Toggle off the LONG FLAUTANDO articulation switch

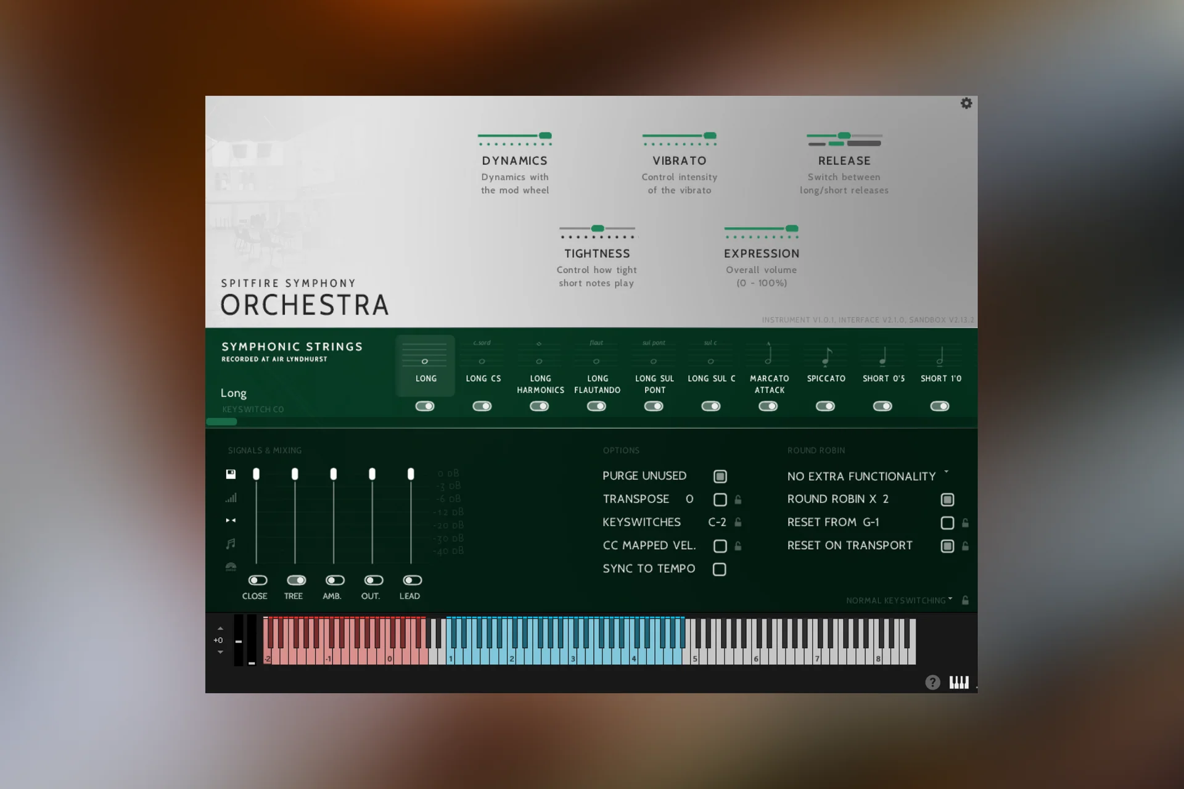[x=596, y=406]
